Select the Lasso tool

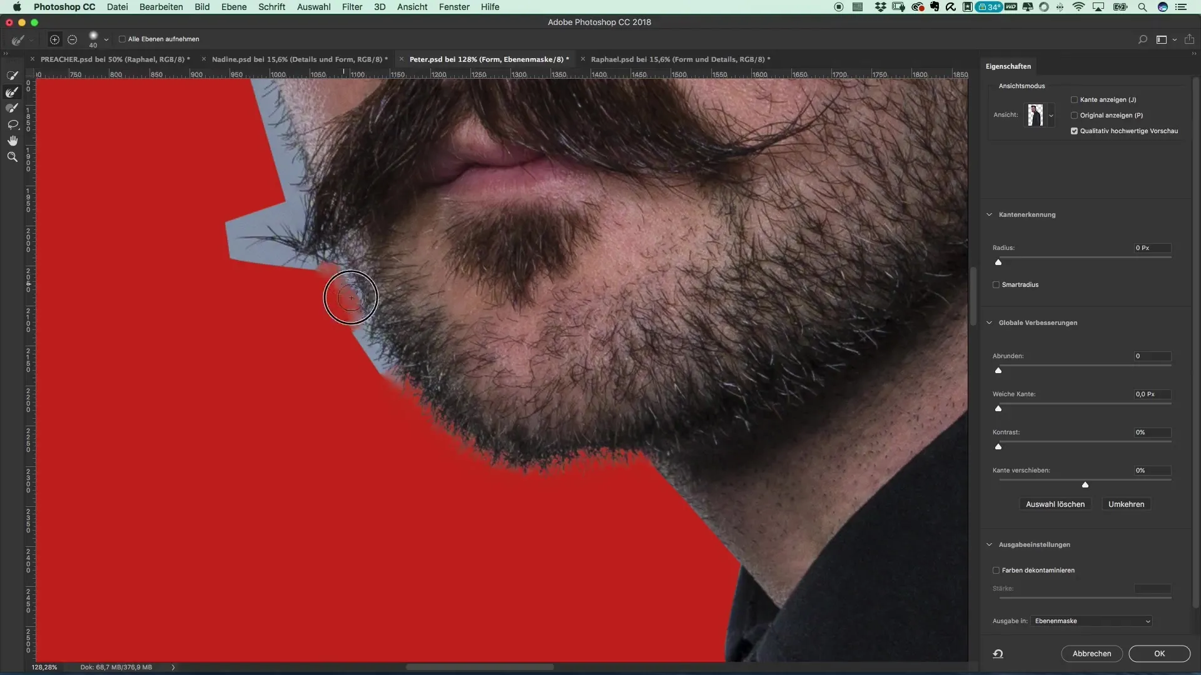tap(12, 124)
